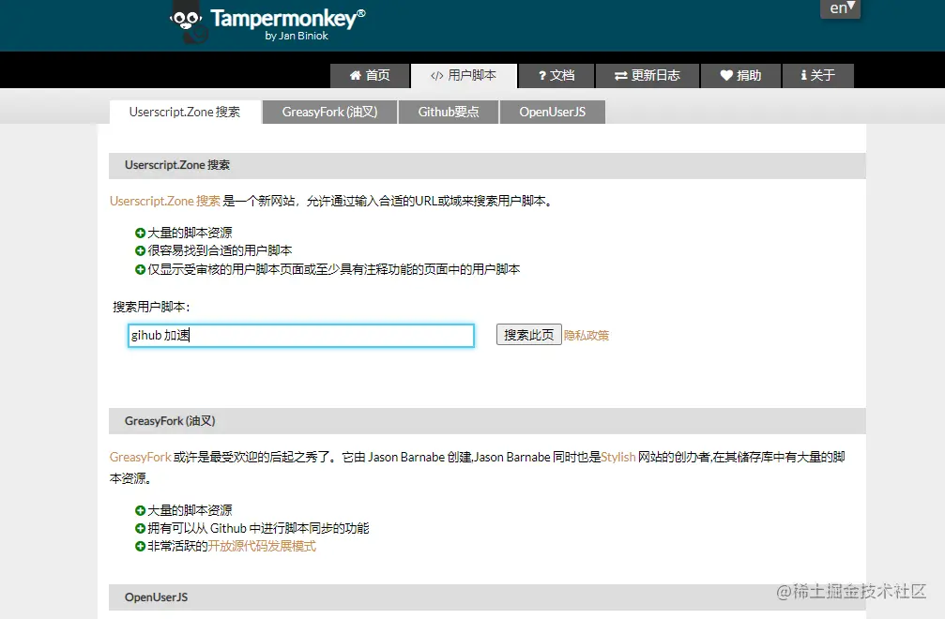Click the question mark icon beside 文档
Viewport: 945px width, 619px height.
point(541,76)
